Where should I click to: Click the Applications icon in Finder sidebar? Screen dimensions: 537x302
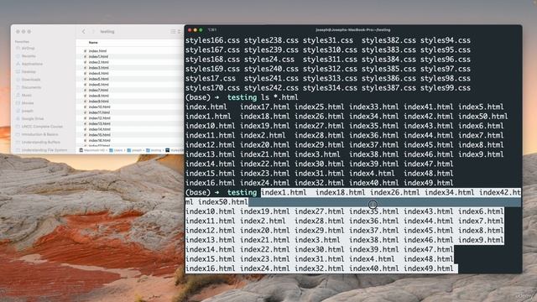[18, 64]
